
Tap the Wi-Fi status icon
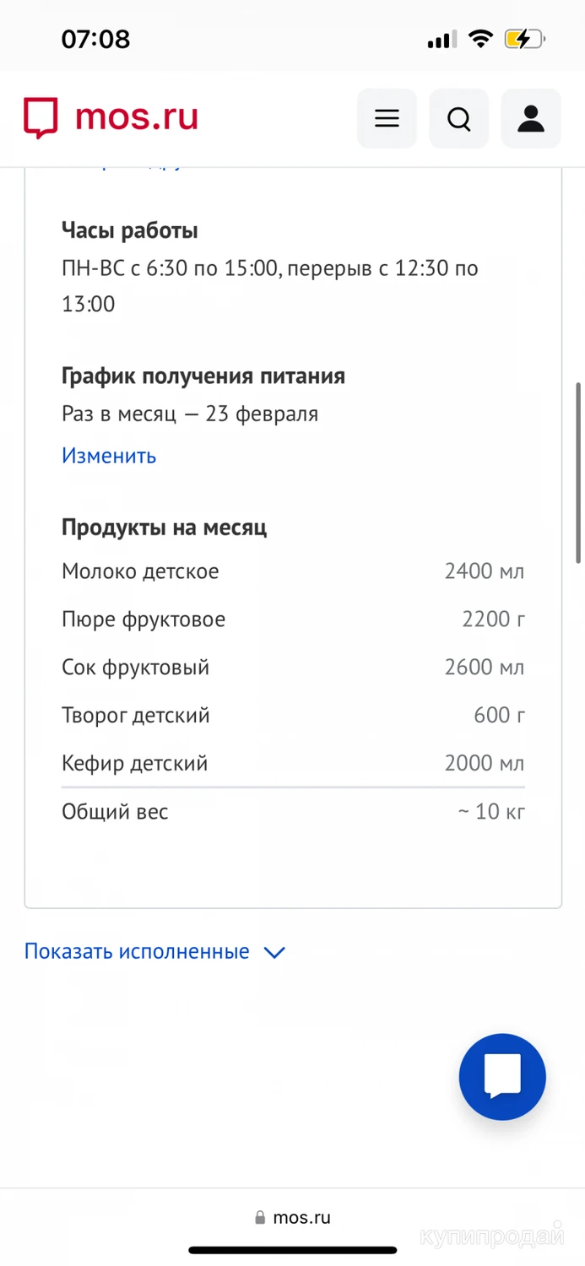(x=481, y=39)
